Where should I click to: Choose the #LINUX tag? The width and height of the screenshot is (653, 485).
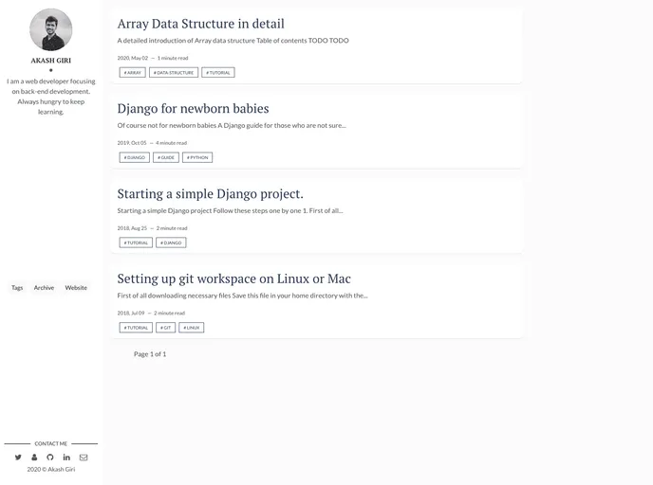pos(192,328)
